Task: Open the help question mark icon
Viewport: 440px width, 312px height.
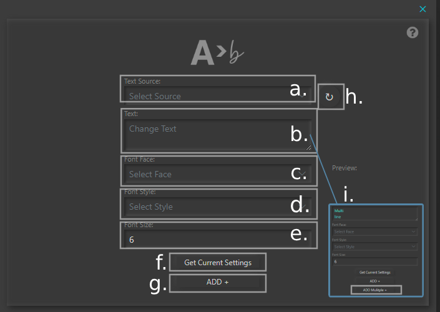Action: click(x=412, y=32)
